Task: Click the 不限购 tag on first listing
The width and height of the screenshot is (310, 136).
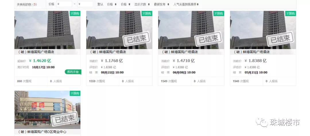Action: [x=75, y=13]
